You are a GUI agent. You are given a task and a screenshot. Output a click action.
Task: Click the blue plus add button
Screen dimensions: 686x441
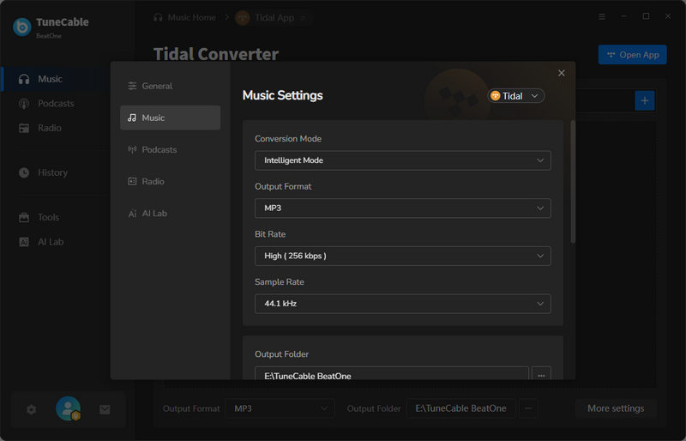[645, 100]
